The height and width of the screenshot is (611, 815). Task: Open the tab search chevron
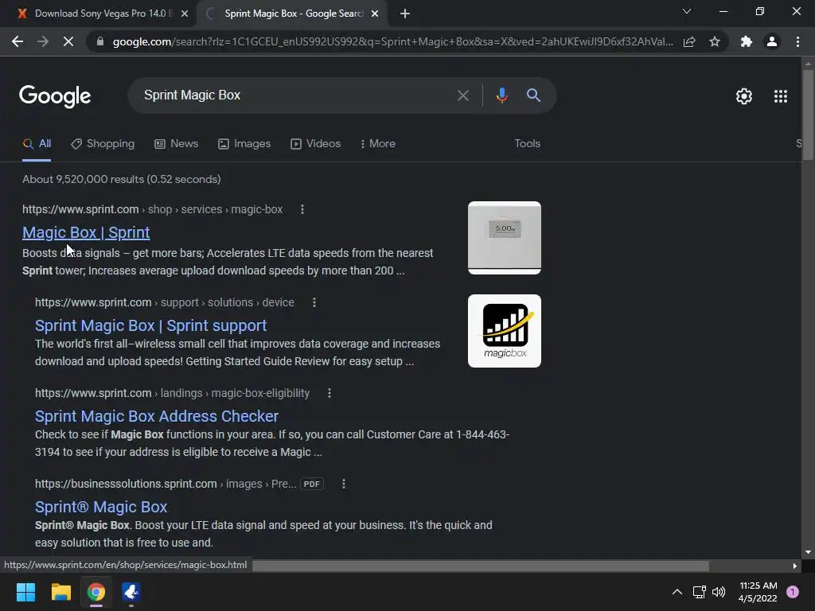point(687,11)
